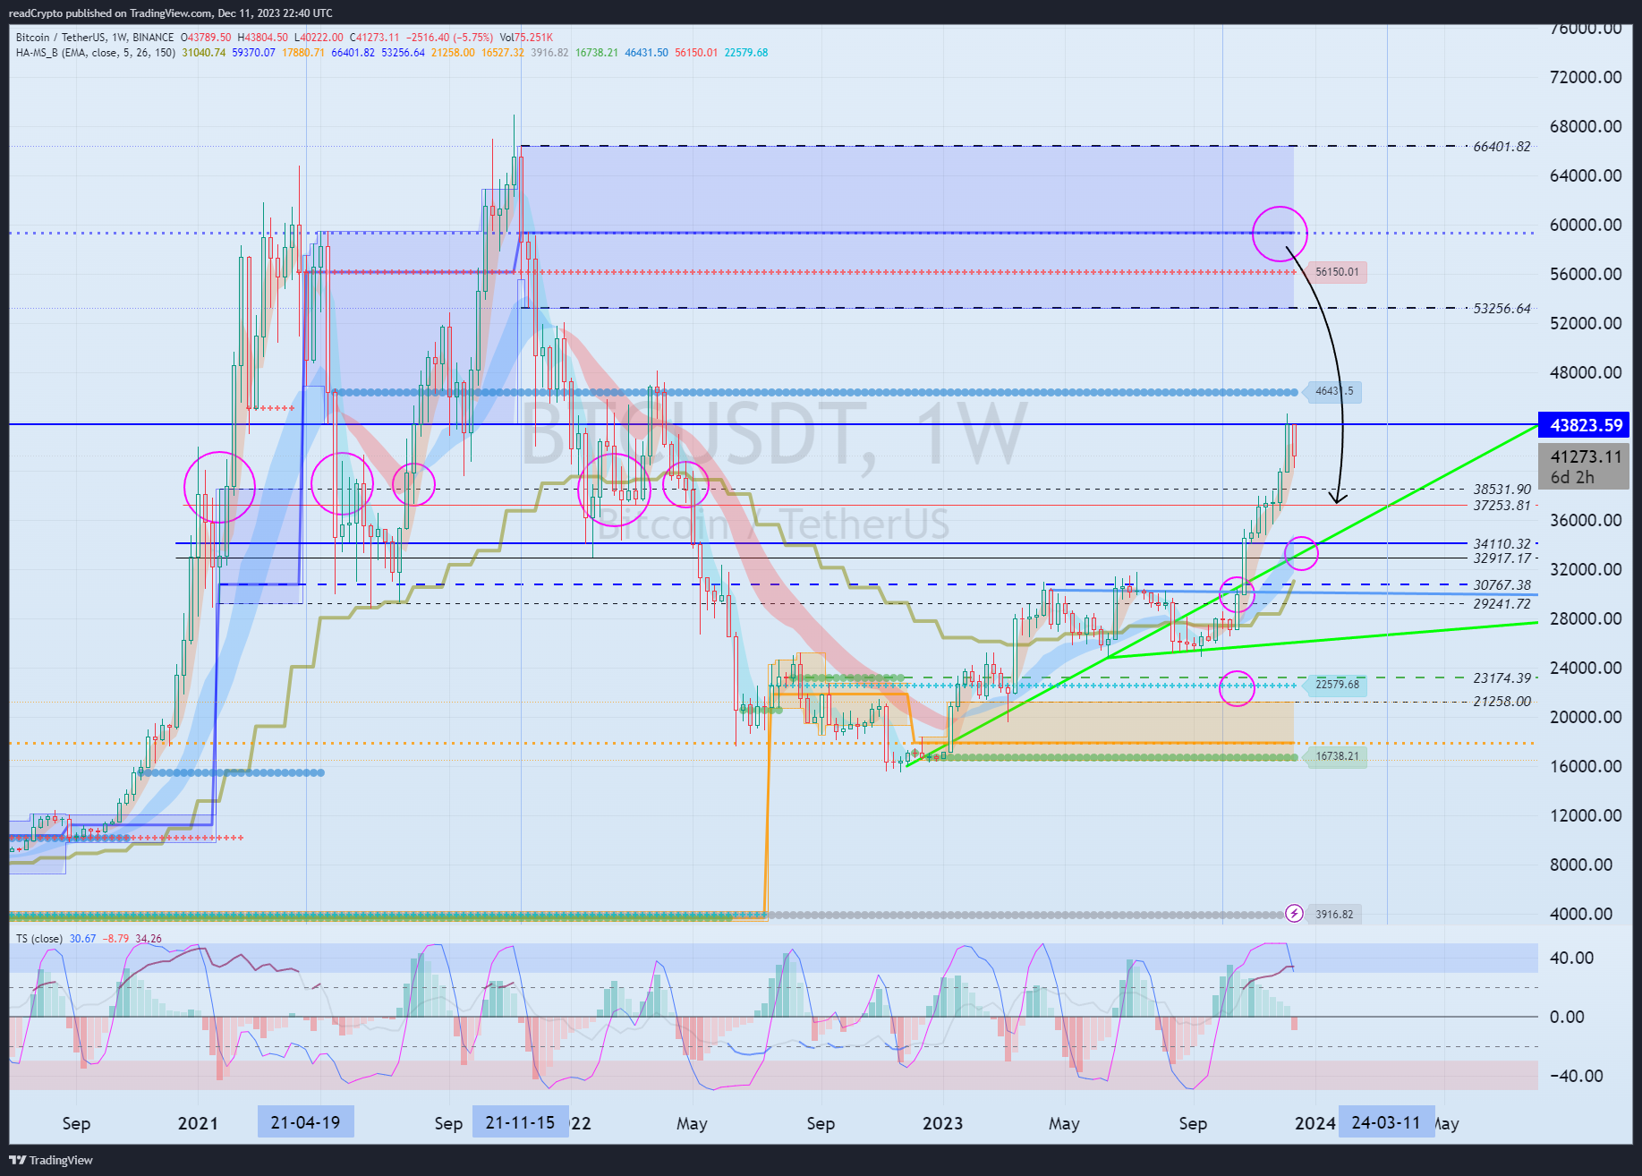Viewport: 1642px width, 1176px height.
Task: Click the 48000.00 tick on price axis
Action: tap(1586, 372)
